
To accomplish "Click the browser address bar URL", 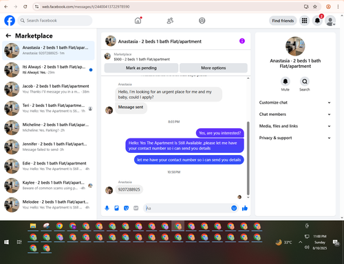I will tap(85, 7).
